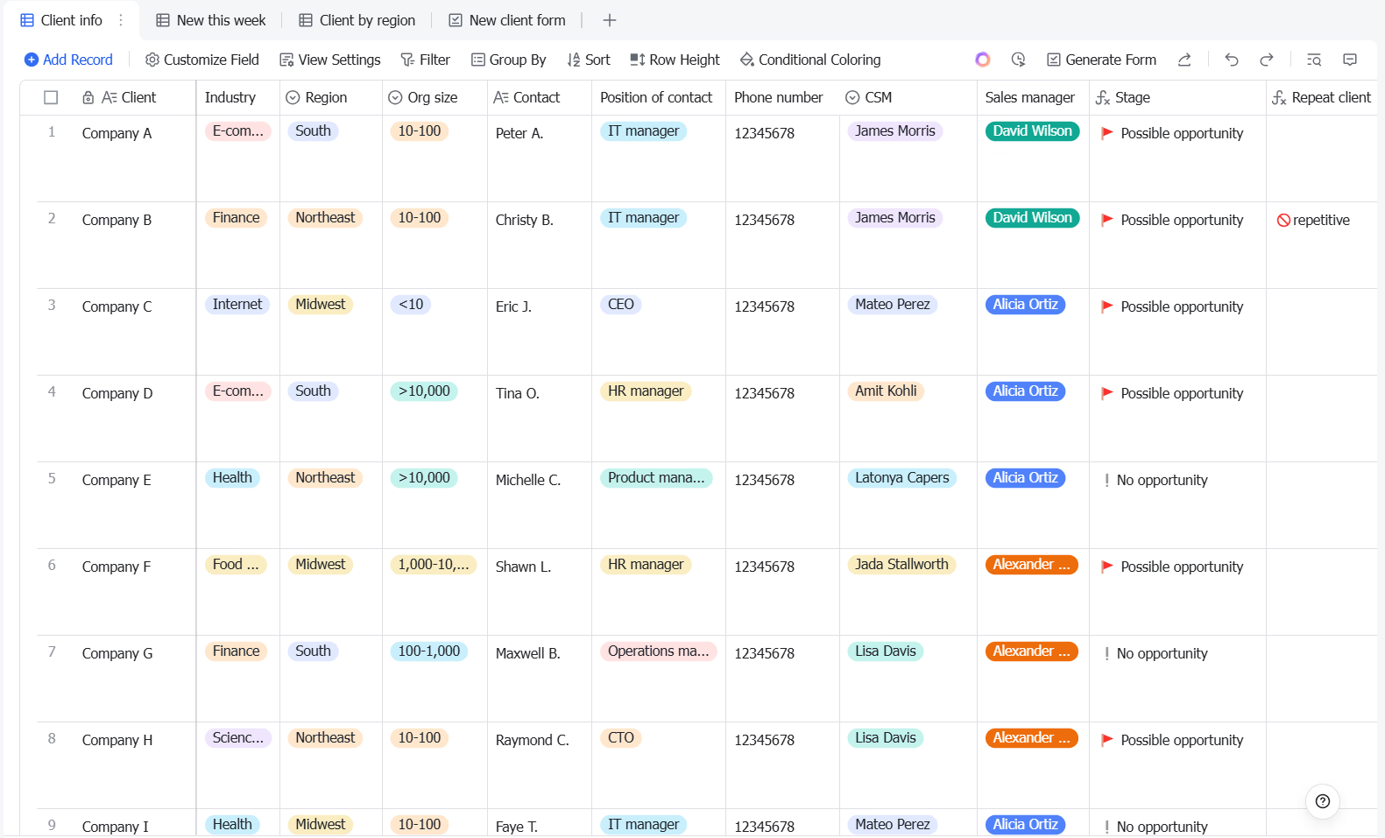Open the CSM column dropdown icon

tap(852, 97)
